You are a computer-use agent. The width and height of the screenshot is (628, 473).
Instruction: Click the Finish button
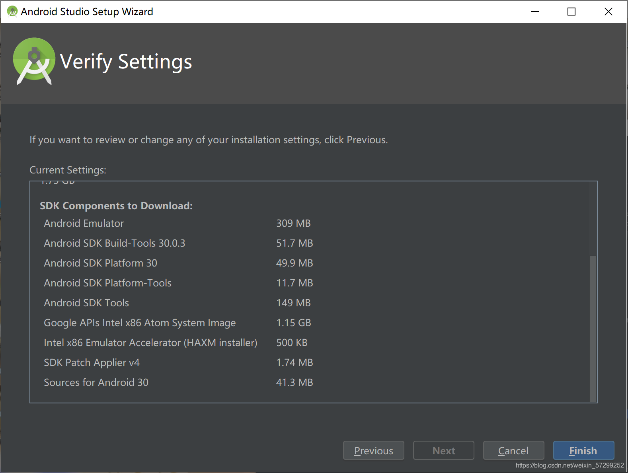[583, 450]
